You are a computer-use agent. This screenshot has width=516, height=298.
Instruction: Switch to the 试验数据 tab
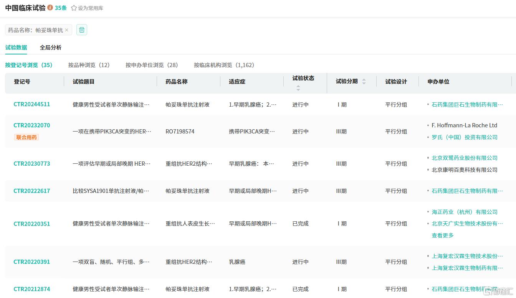(16, 48)
